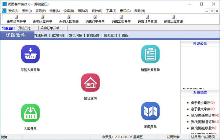The width and height of the screenshot is (220, 140).
Task: Maximize the main application window
Action: (x=201, y=4)
